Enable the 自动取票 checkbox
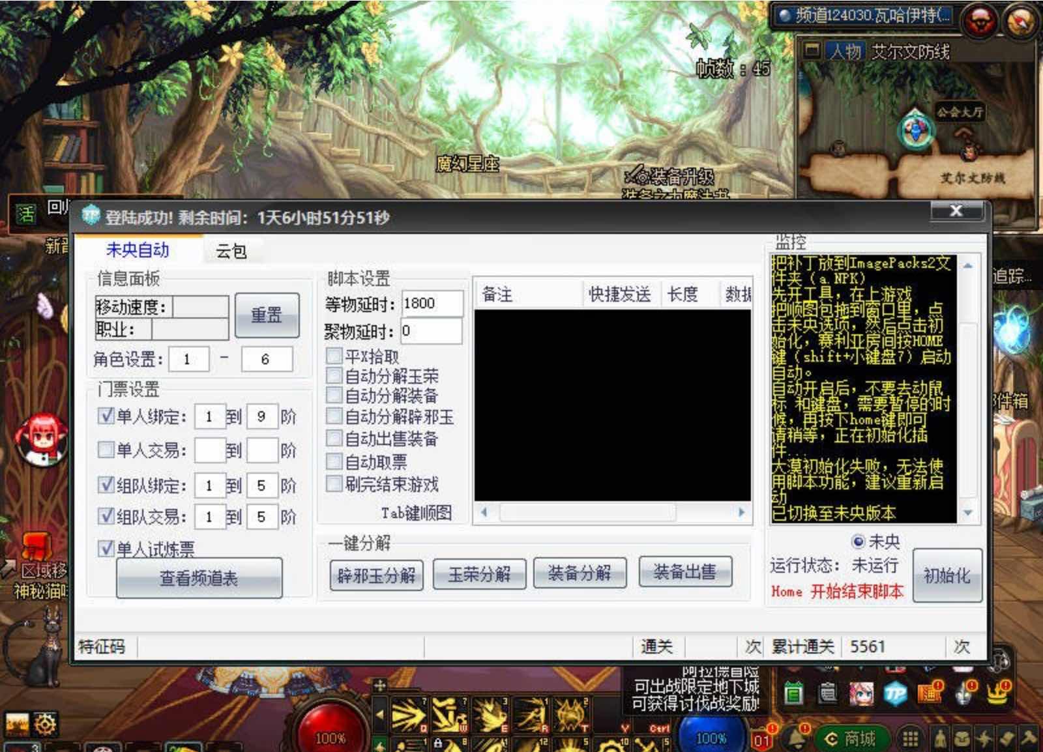1043x752 pixels. 334,461
